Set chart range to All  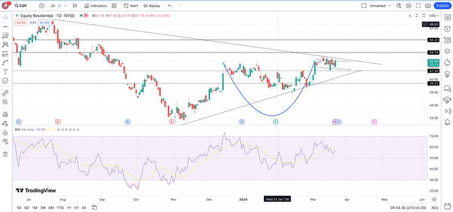coord(83,207)
